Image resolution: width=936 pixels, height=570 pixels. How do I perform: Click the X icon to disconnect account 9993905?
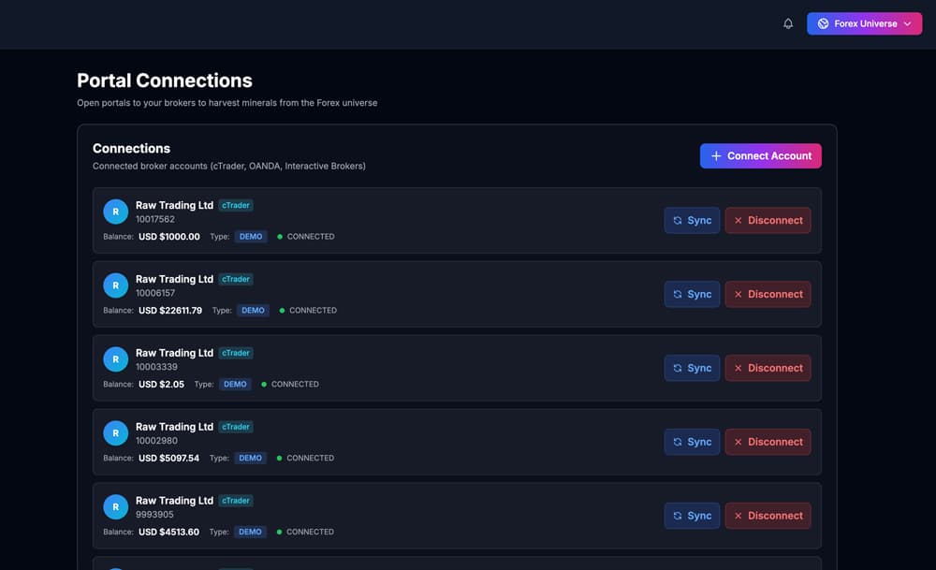pos(739,516)
